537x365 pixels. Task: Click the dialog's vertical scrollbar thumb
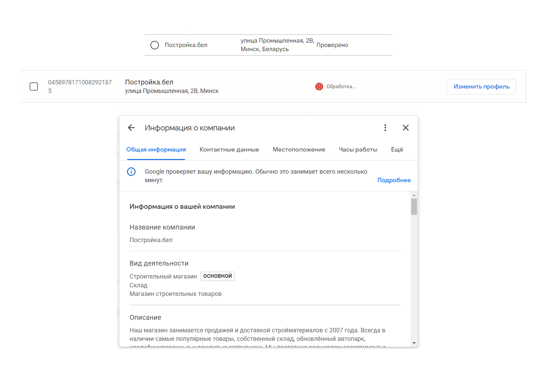414,207
